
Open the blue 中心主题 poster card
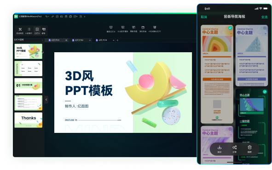[252, 55]
